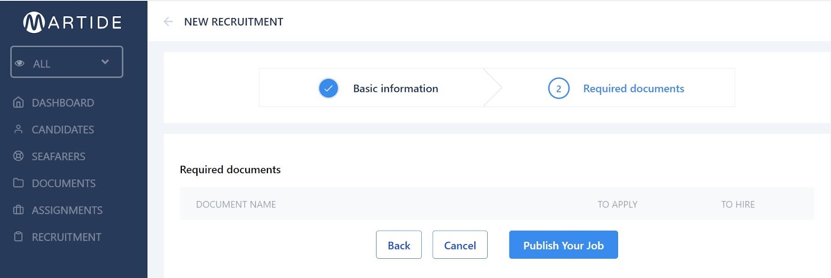Open the Seafarers menu item
The width and height of the screenshot is (831, 278).
click(58, 156)
